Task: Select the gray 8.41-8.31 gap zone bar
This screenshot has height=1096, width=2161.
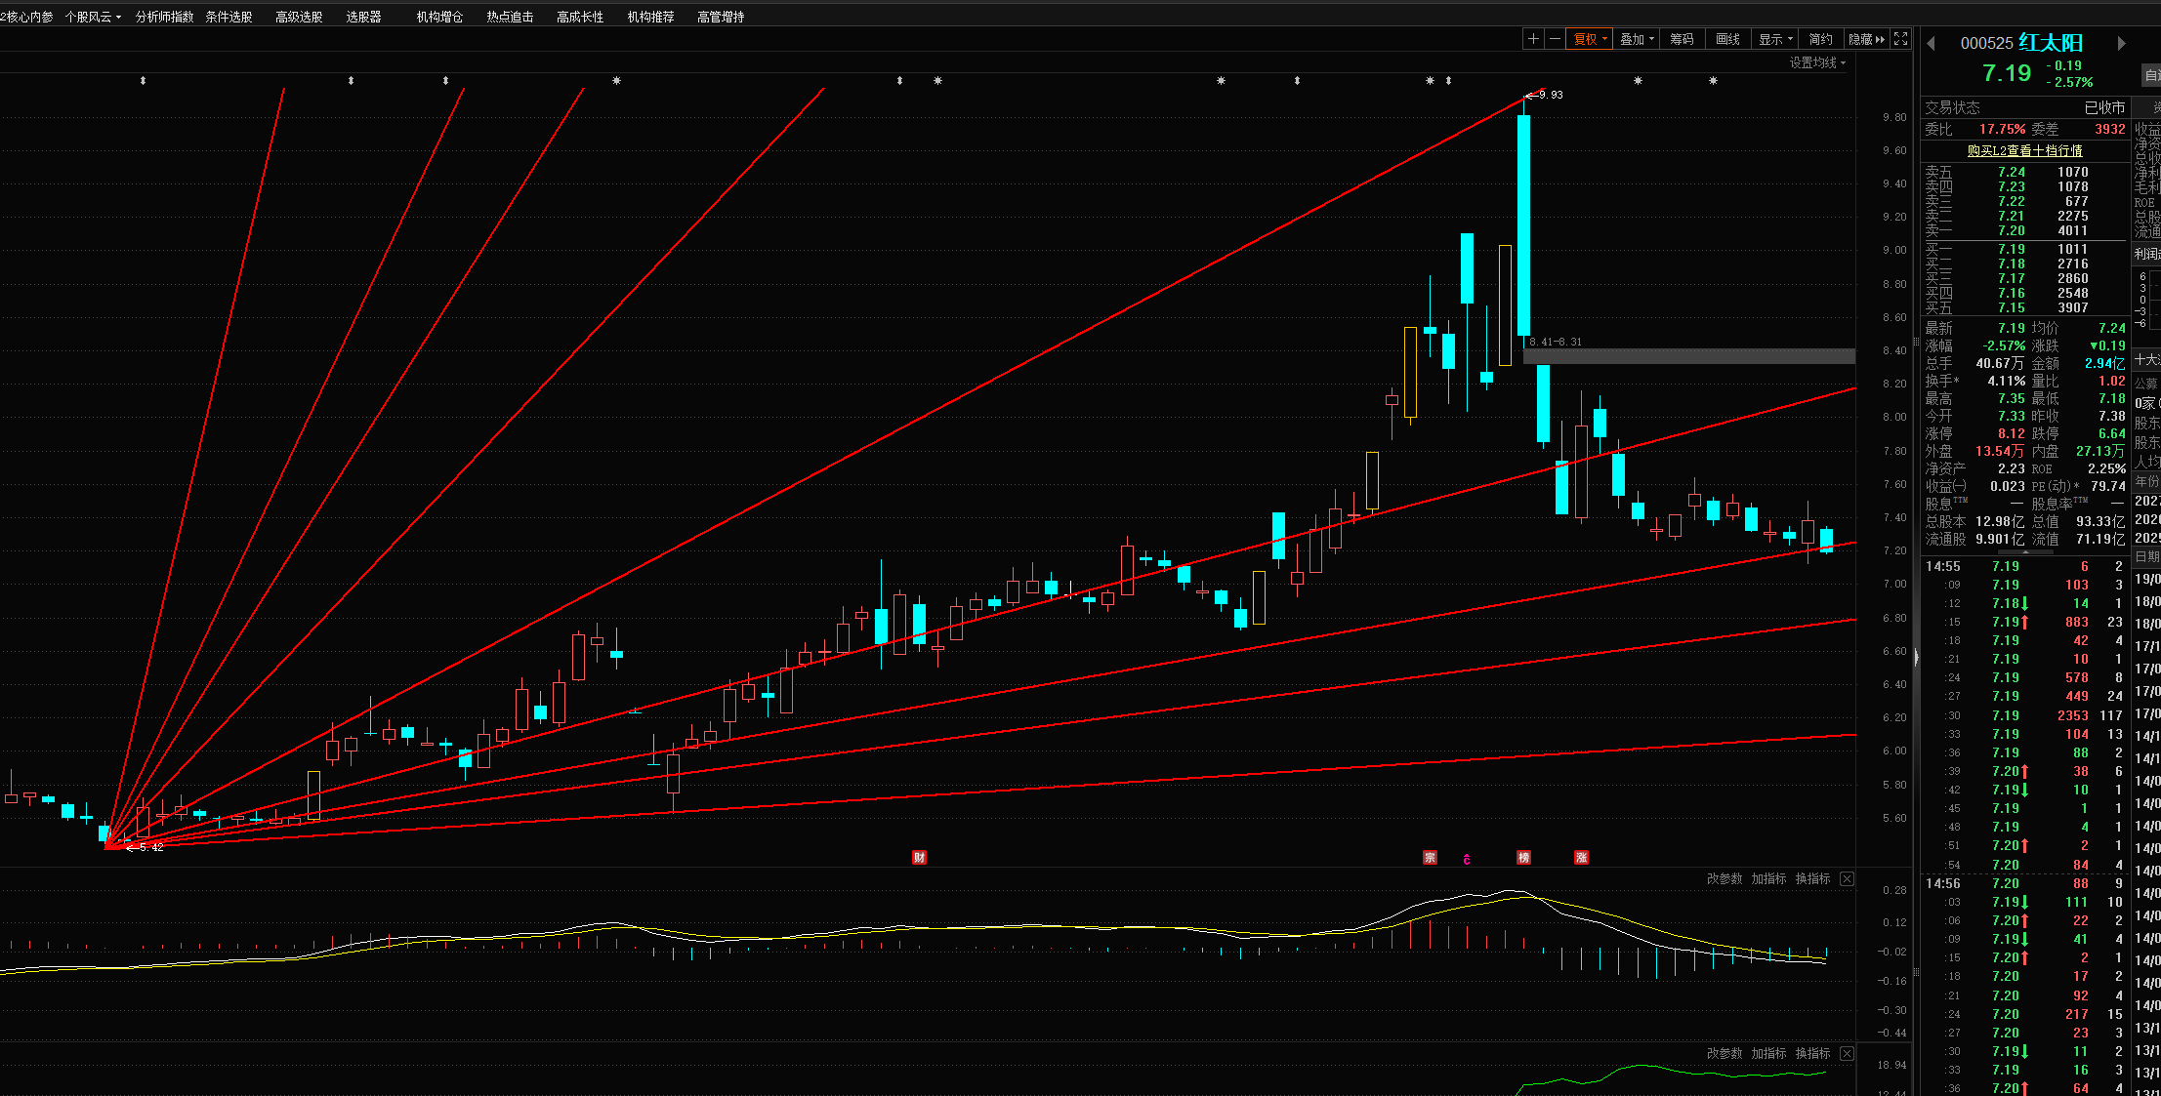Action: [x=1689, y=356]
